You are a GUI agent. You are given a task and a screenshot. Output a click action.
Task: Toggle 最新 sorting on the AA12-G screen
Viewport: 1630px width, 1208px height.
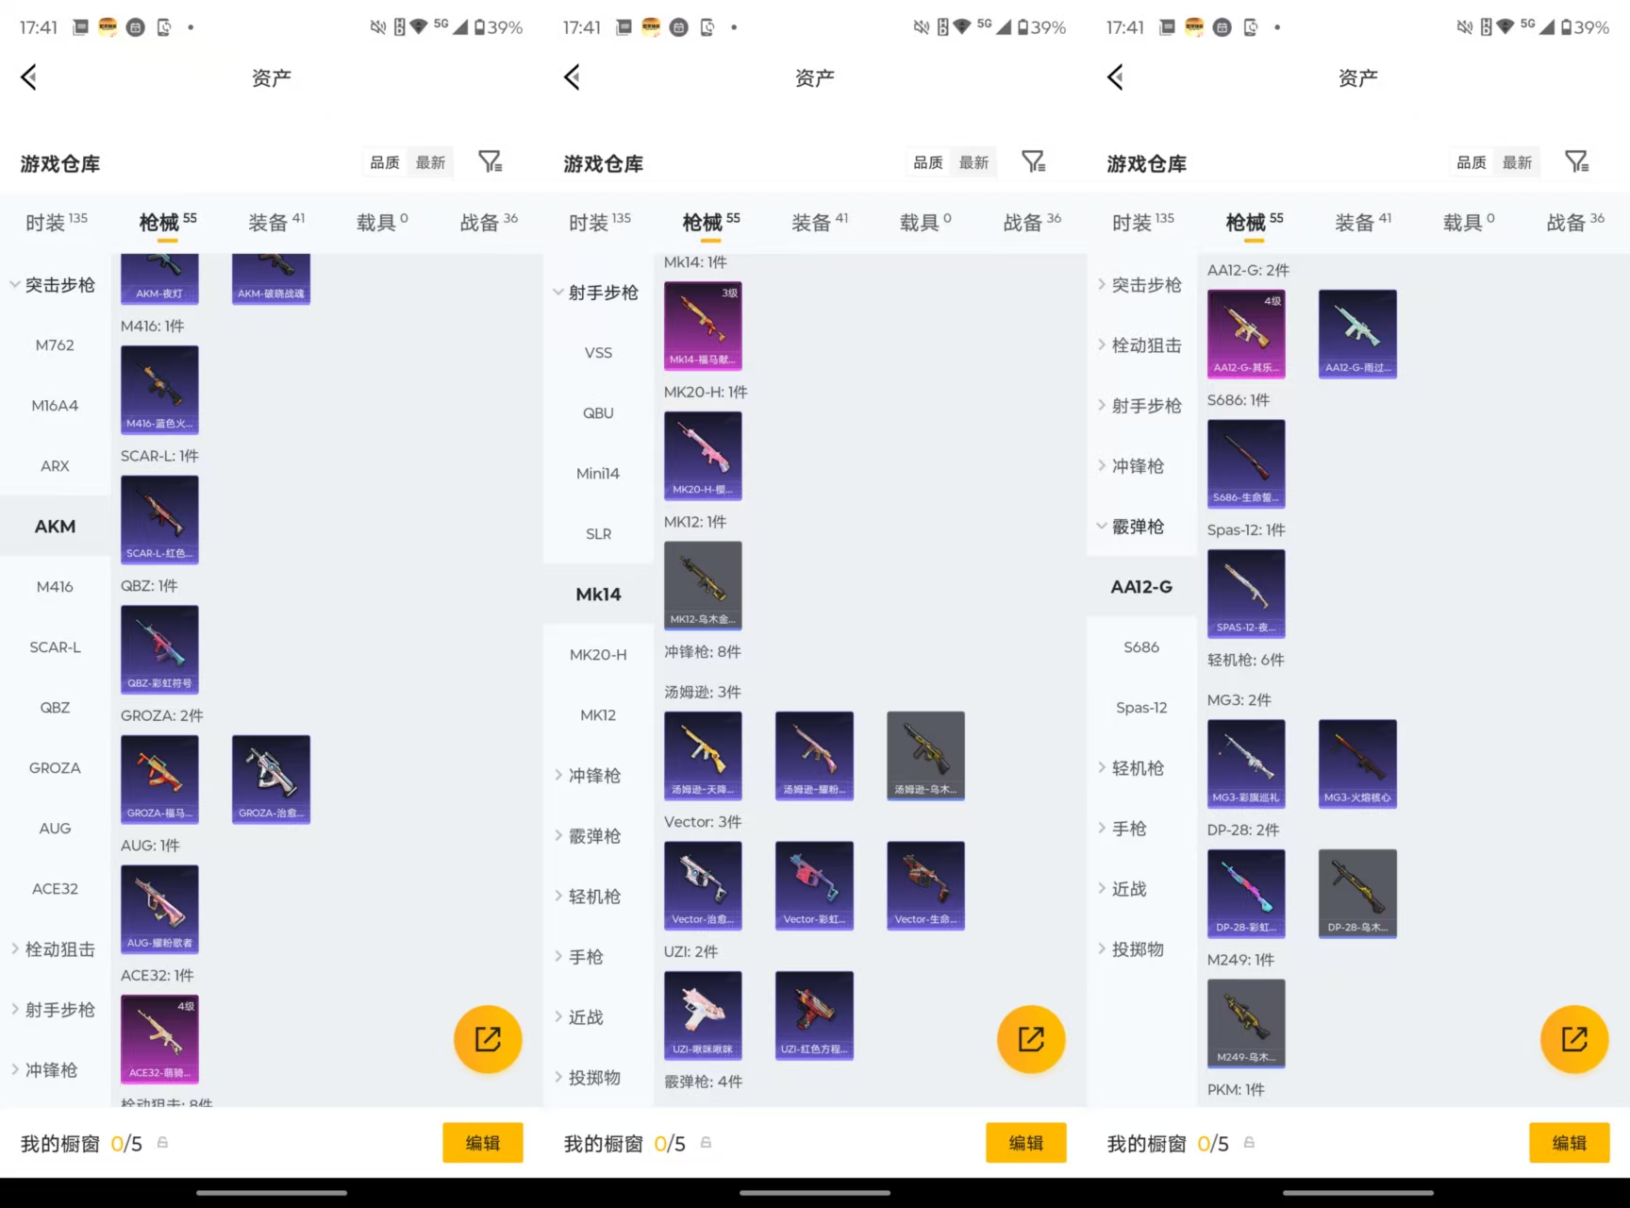tap(1517, 162)
